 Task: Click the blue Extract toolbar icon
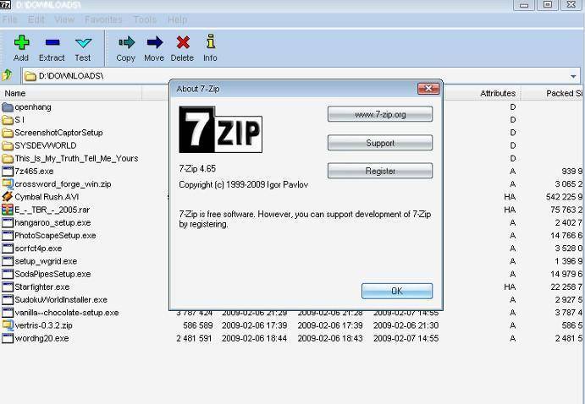pyautogui.click(x=52, y=42)
